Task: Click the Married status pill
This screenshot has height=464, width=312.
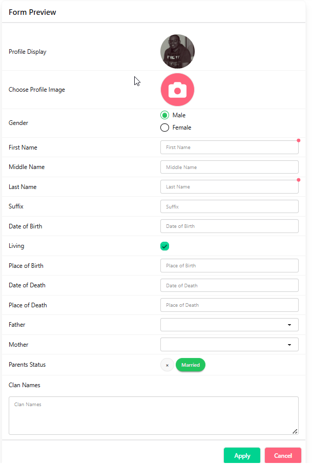Action: point(191,365)
